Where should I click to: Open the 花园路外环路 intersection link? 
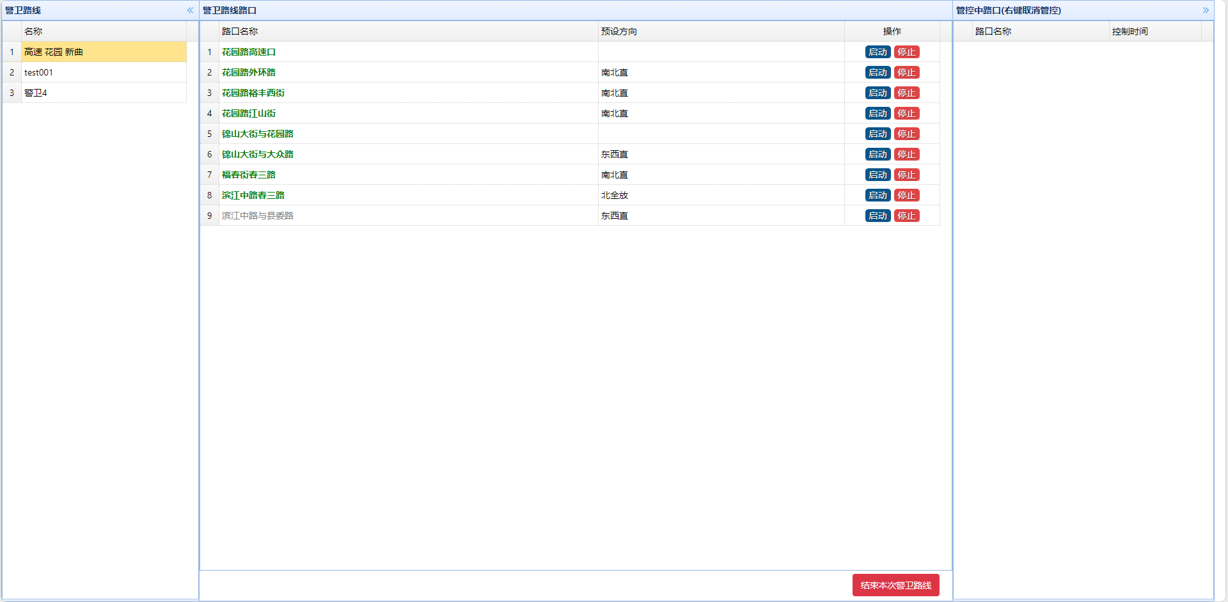tap(249, 72)
